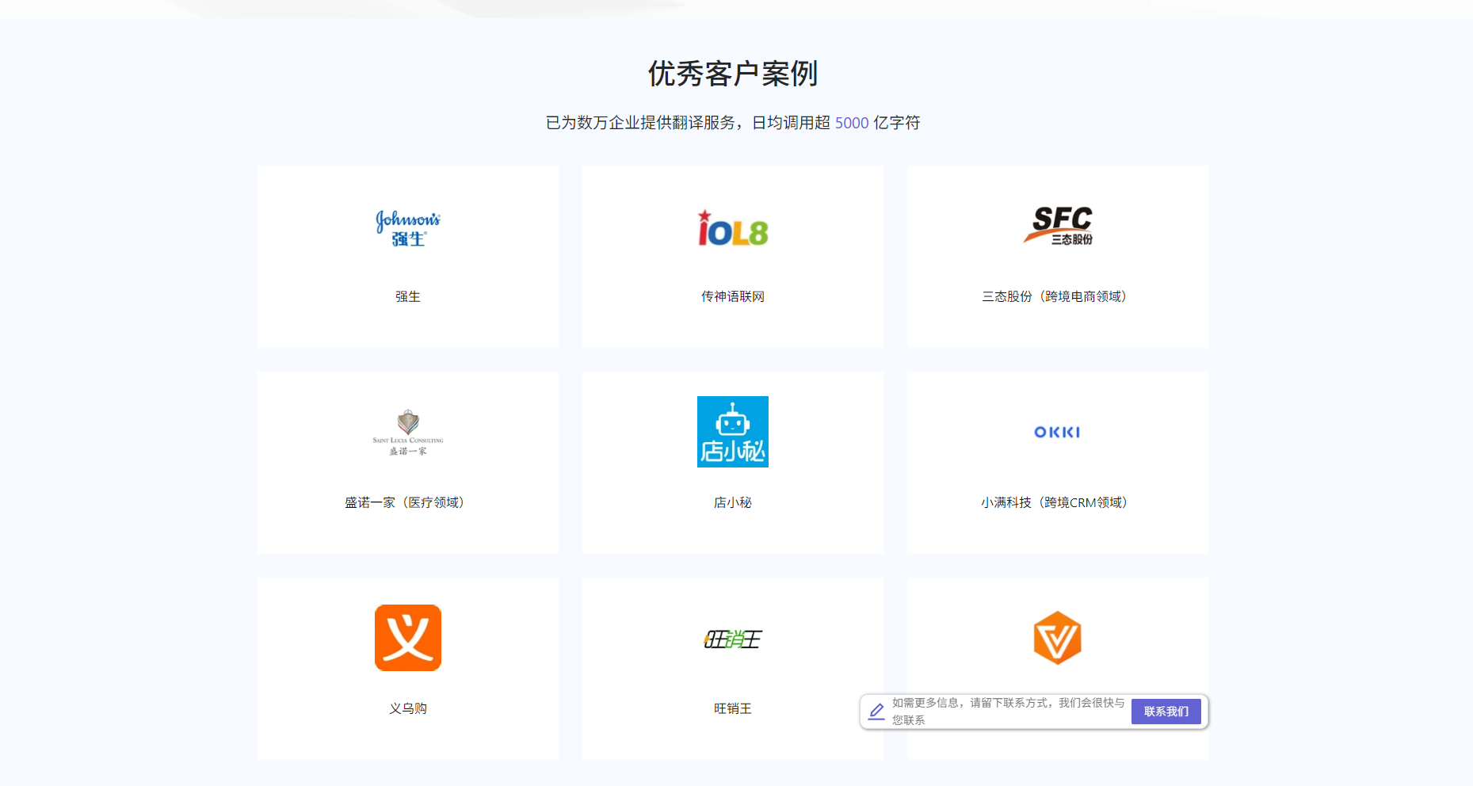Image resolution: width=1473 pixels, height=786 pixels.
Task: Click the blue 5000 link text
Action: point(852,123)
